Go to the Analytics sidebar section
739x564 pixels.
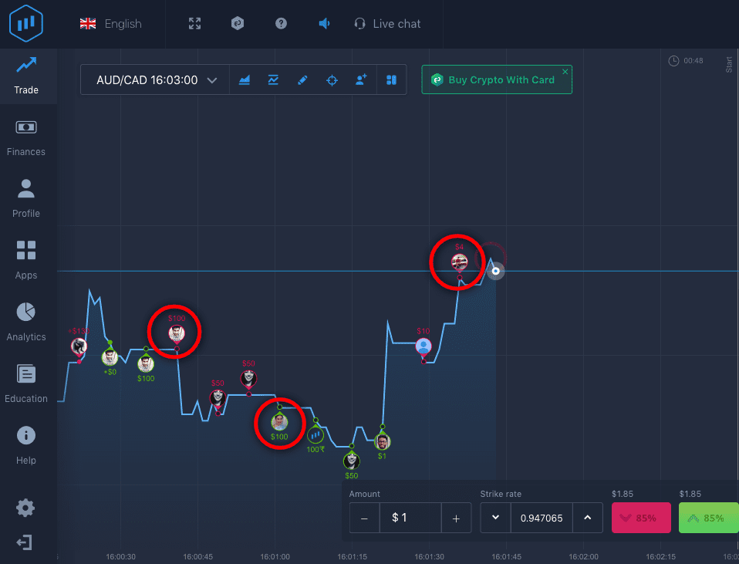[x=26, y=322]
